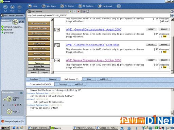Open My Contacts icon
The width and height of the screenshot is (174, 130).
[80, 6]
